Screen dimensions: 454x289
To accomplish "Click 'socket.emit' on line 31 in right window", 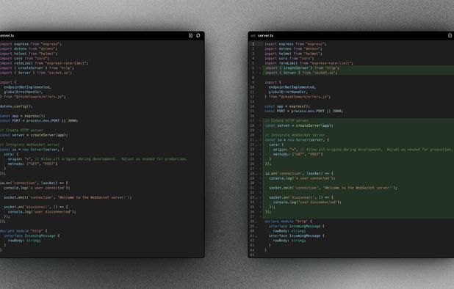I will coord(334,188).
